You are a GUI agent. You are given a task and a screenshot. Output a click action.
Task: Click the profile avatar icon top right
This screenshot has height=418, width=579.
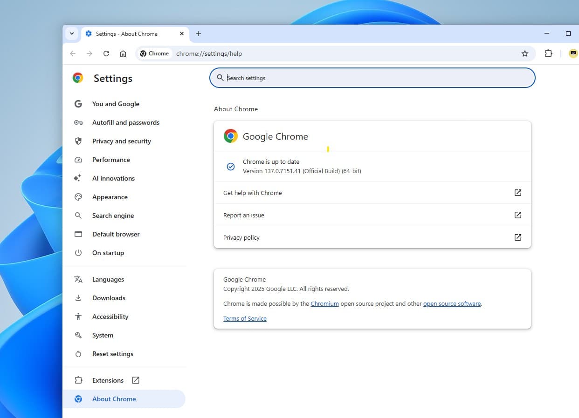[572, 53]
